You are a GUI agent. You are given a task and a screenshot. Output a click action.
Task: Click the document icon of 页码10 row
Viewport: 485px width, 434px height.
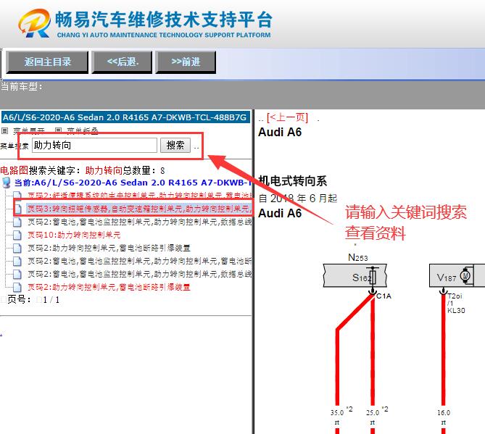click(x=17, y=235)
